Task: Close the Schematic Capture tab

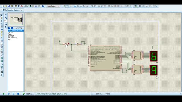Action: tap(22, 10)
